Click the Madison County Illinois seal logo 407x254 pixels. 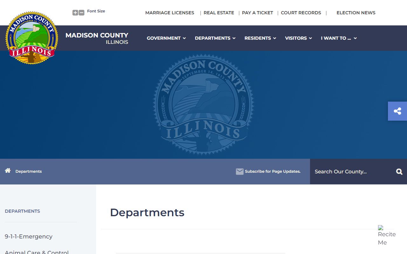[x=32, y=38]
